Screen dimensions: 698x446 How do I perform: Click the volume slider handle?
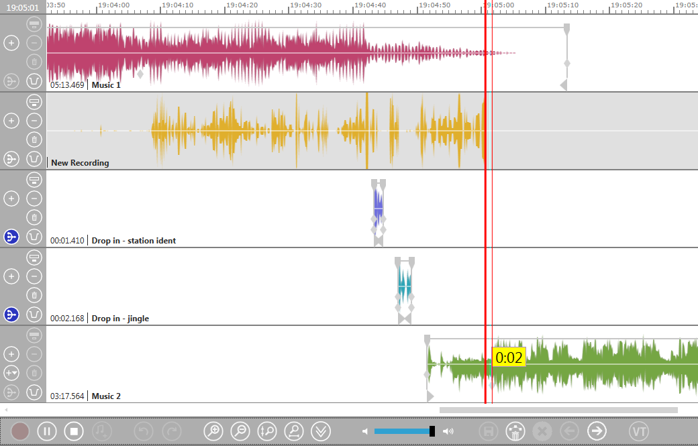point(432,431)
